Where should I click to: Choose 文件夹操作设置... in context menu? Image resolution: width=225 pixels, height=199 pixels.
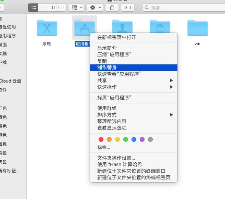[134, 158]
